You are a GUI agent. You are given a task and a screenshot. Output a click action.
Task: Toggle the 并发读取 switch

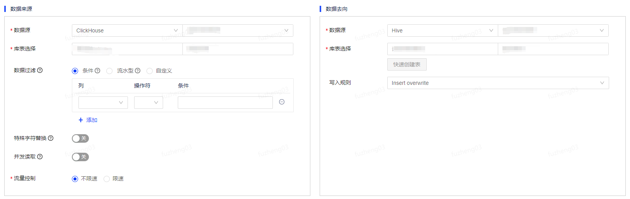80,157
